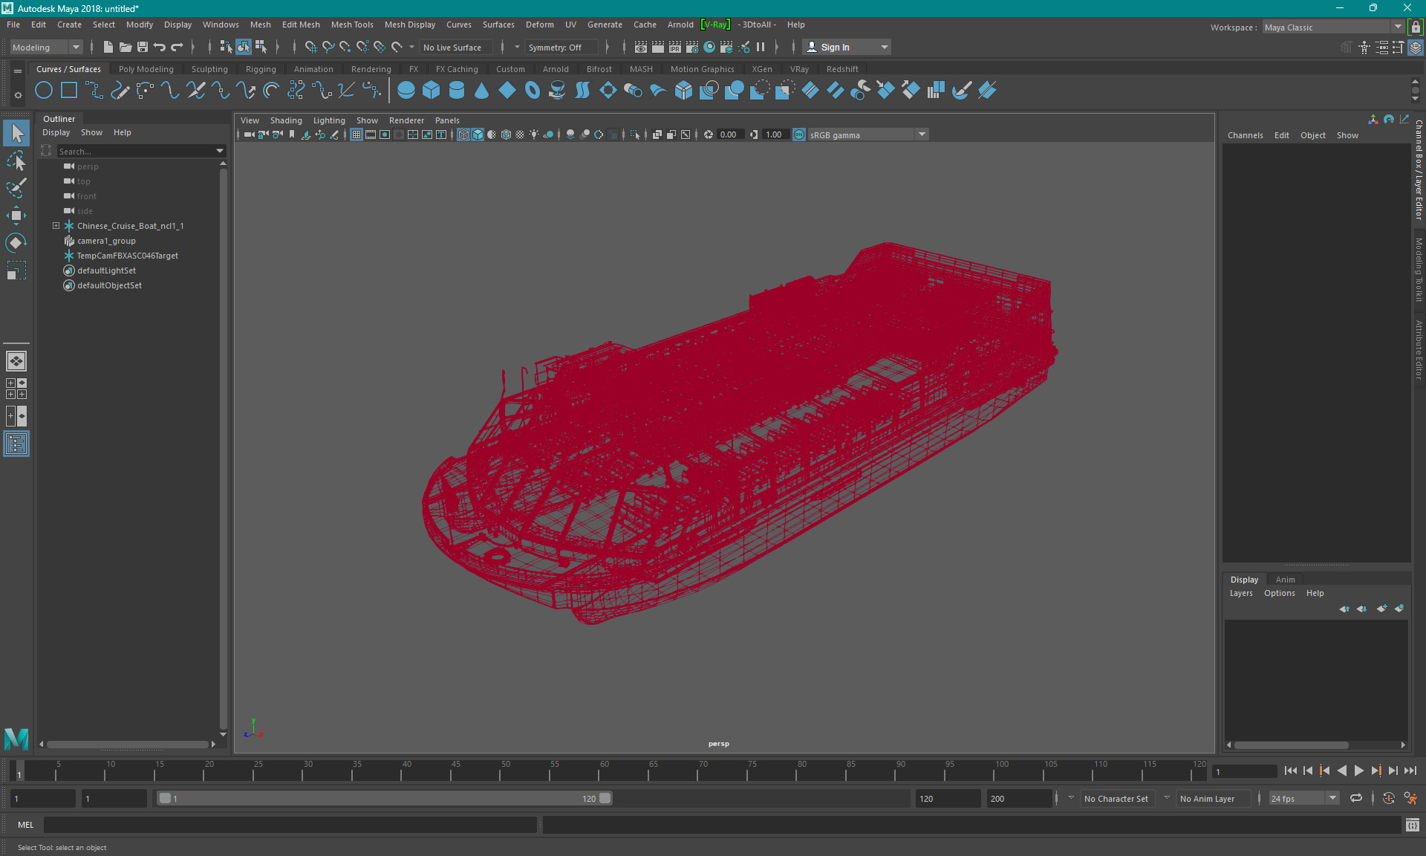Create a new scene file

click(108, 47)
